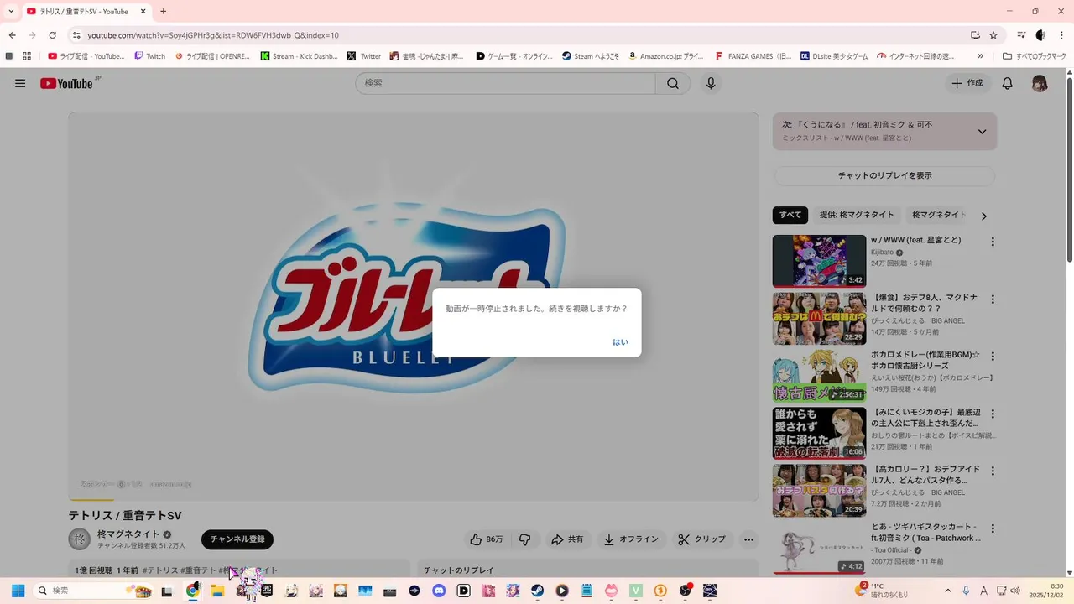Open options for ボカロメドレー video
The width and height of the screenshot is (1074, 604).
point(993,357)
